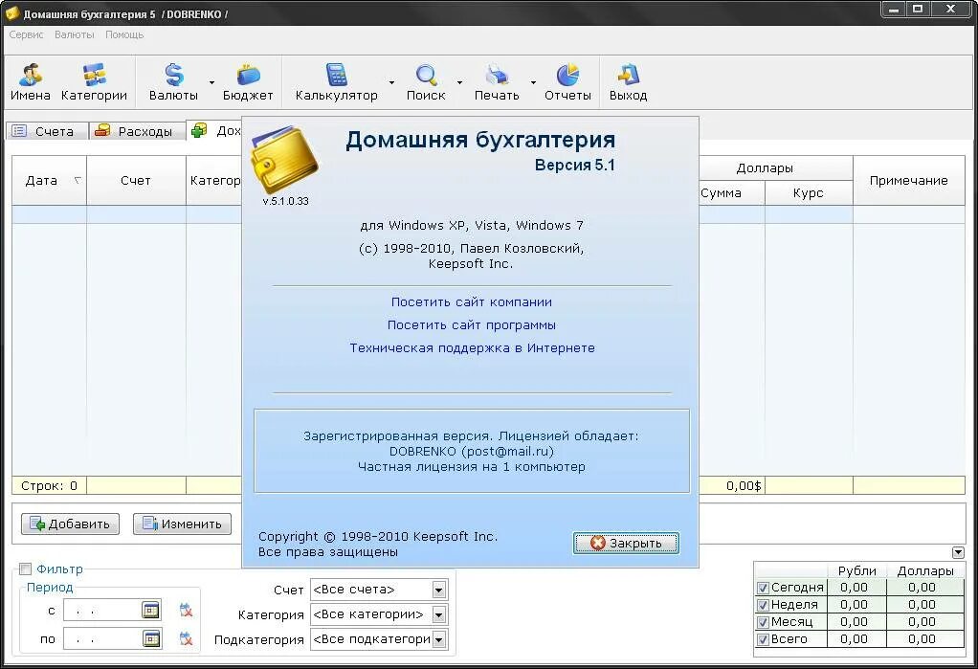This screenshot has width=978, height=669.
Task: Clear the 'с' date with the eraser icon
Action: (186, 610)
